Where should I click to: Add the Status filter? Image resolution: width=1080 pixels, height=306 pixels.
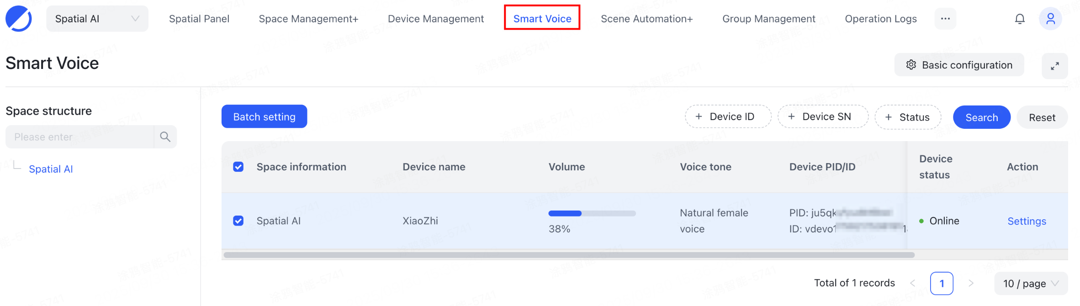click(x=907, y=117)
